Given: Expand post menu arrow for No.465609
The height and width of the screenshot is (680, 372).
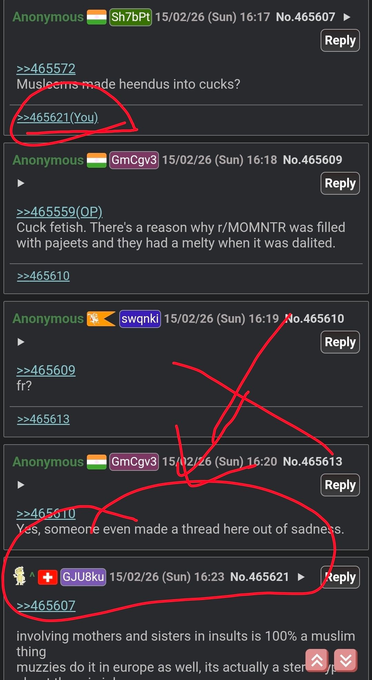Looking at the screenshot, I should (x=21, y=183).
